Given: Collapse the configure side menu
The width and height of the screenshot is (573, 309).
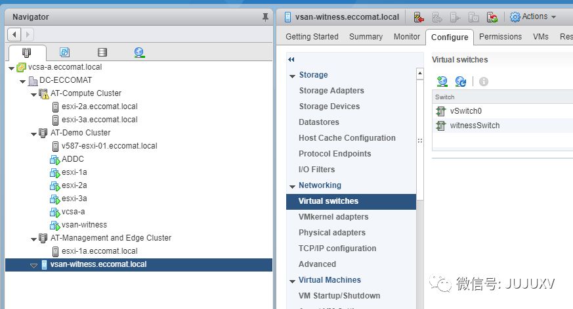Looking at the screenshot, I should (x=291, y=59).
